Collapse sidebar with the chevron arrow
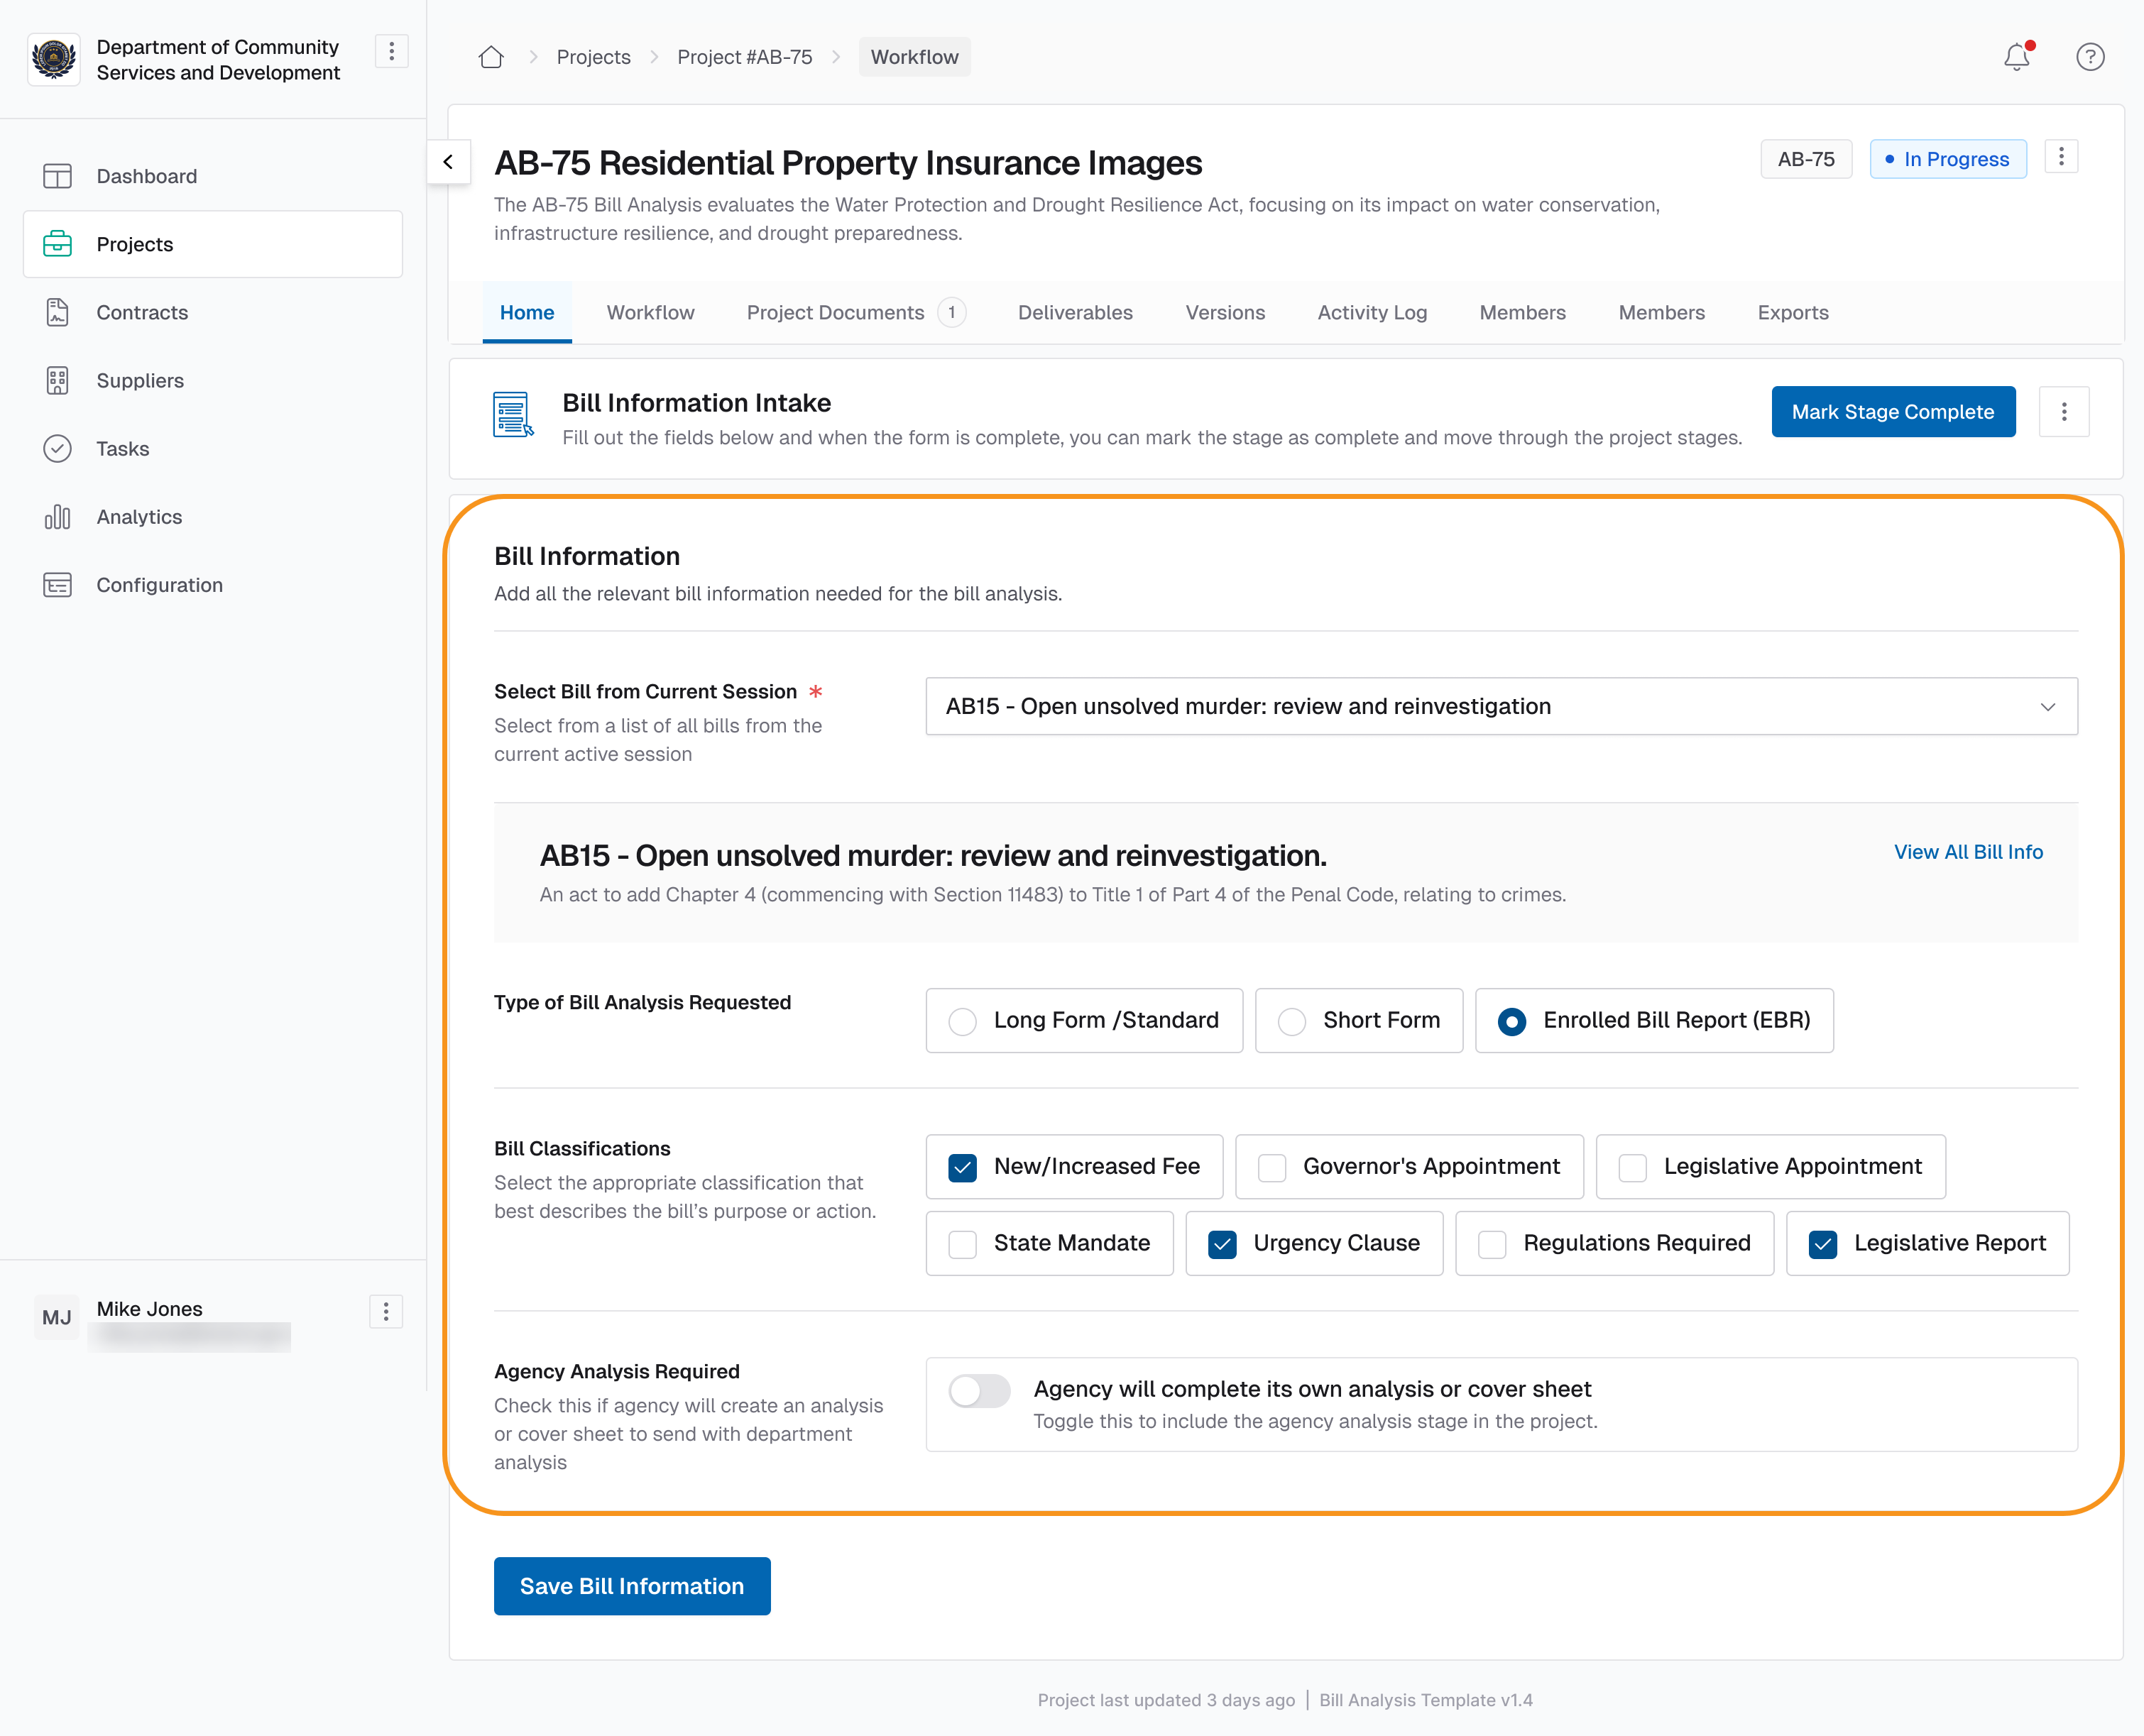The width and height of the screenshot is (2144, 1736). tap(448, 162)
